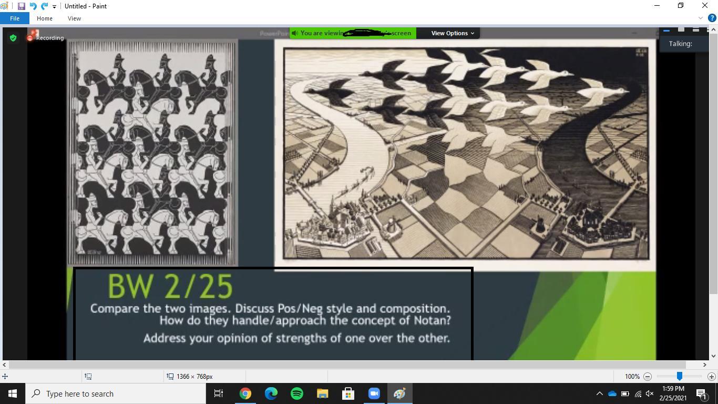This screenshot has height=404, width=718.
Task: Switch to the Home ribbon tab
Action: point(45,18)
